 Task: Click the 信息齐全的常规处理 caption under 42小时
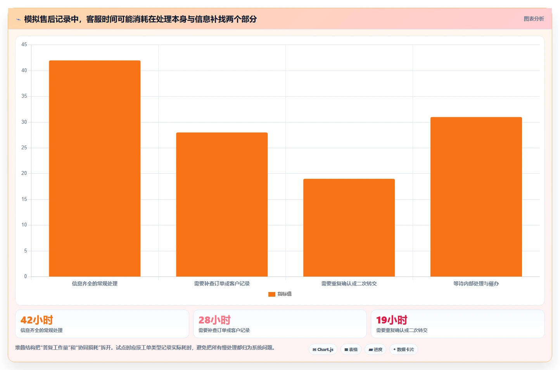pyautogui.click(x=41, y=330)
